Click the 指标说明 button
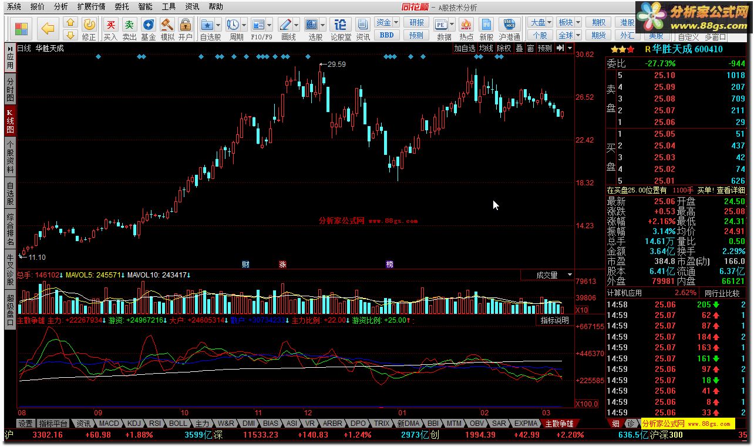754x447 pixels. (554, 320)
